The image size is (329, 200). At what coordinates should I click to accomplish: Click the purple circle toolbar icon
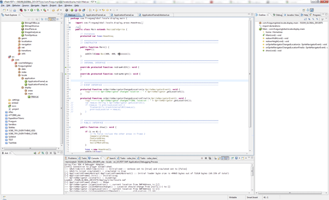click(76, 10)
